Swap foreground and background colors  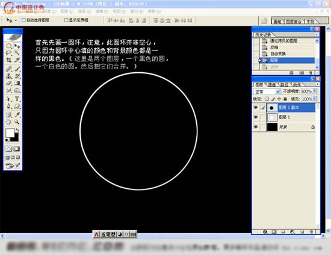click(17, 130)
